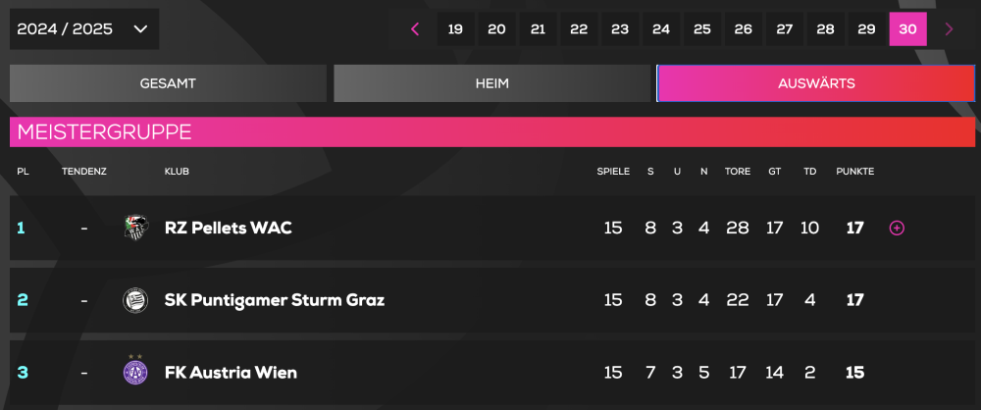Viewport: 981px width, 410px height.
Task: Click the Meistergruppe pink header bar
Action: (491, 131)
